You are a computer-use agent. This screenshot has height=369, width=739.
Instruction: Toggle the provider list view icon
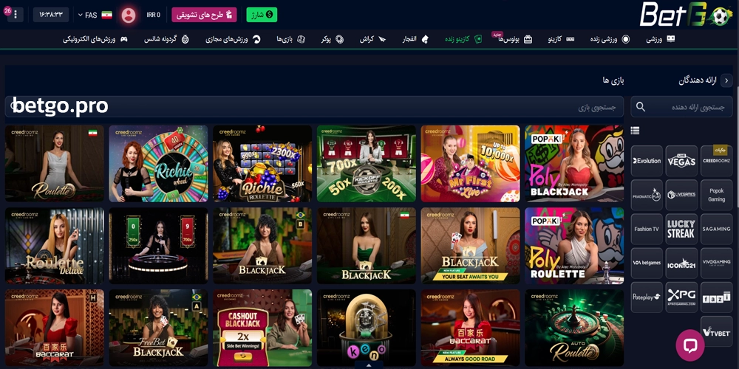pos(635,131)
